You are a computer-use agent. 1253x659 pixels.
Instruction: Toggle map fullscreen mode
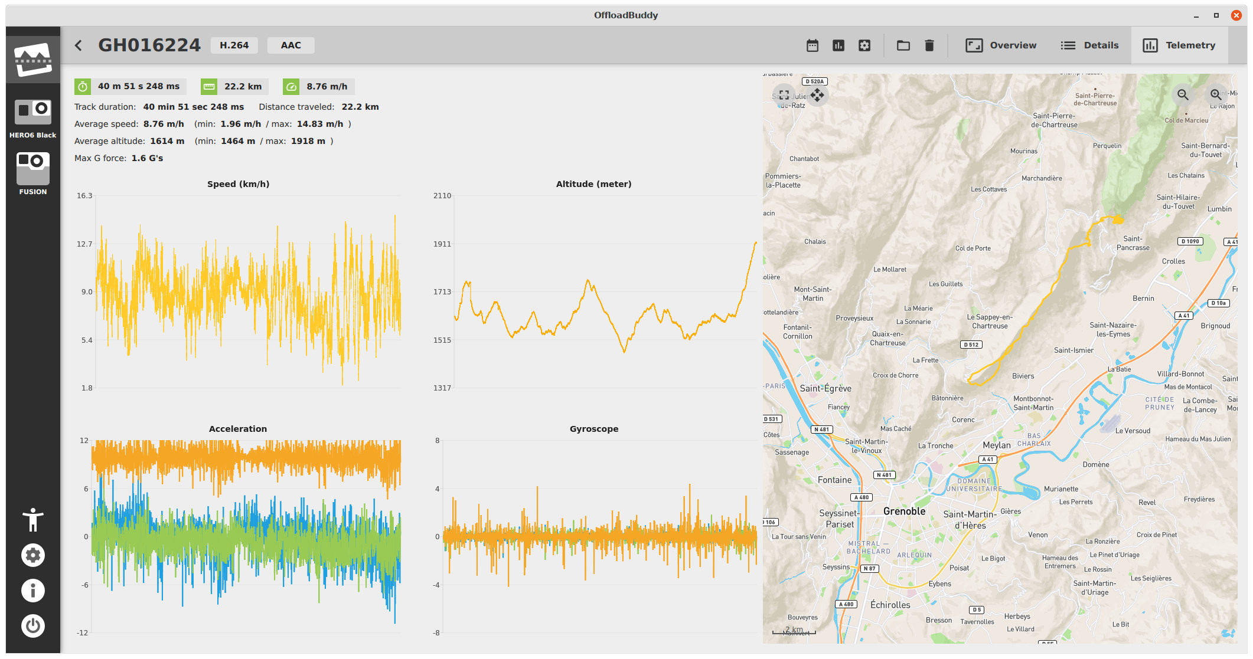[x=784, y=95]
